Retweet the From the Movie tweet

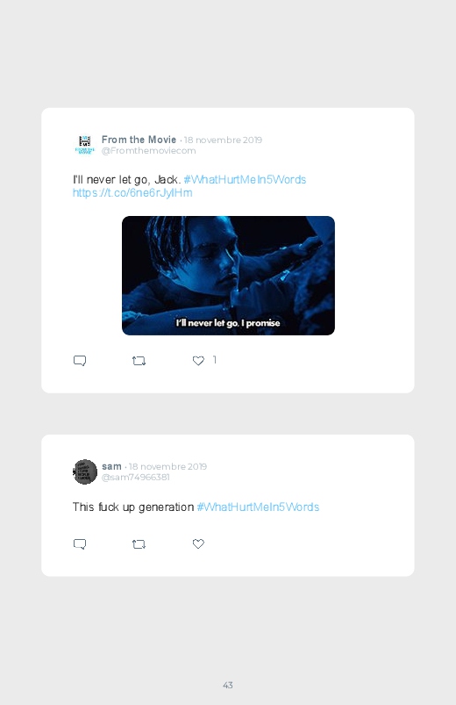point(139,361)
